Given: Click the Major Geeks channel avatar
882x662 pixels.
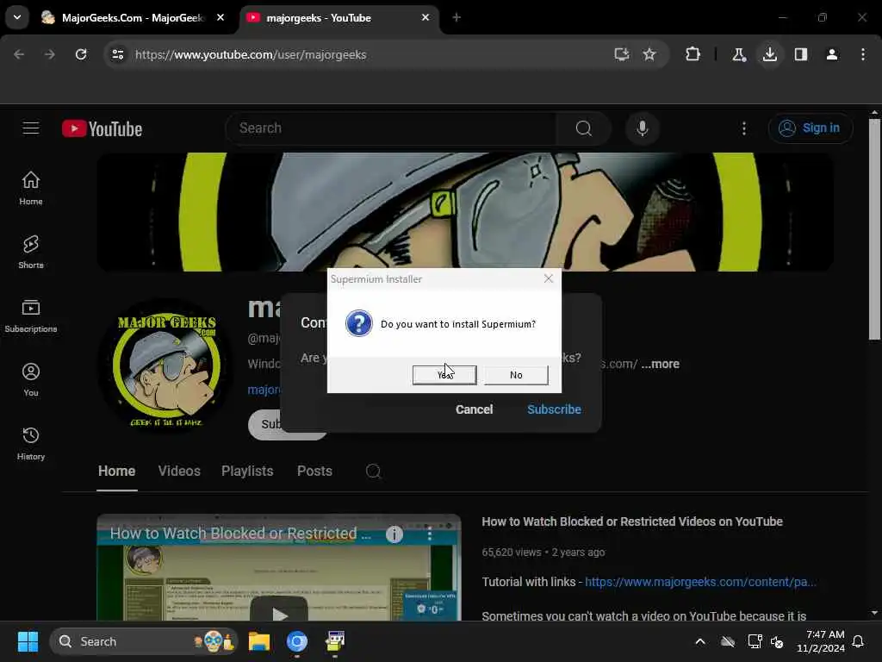Looking at the screenshot, I should click(166, 366).
